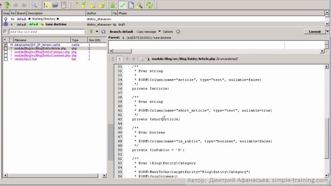The image size is (331, 186).
Task: Click the Check incoming changesets icon
Action: point(76,5)
